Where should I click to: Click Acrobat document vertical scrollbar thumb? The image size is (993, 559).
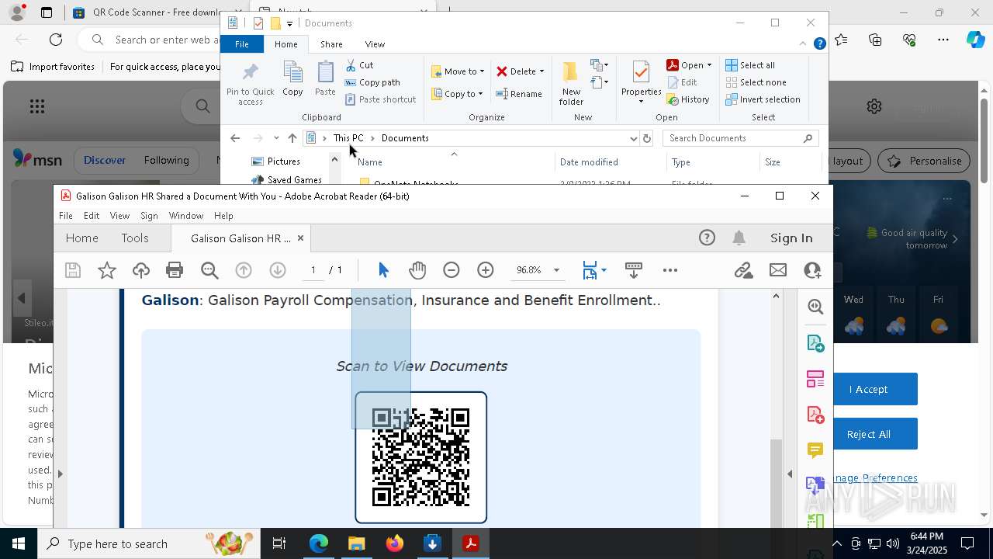click(776, 483)
